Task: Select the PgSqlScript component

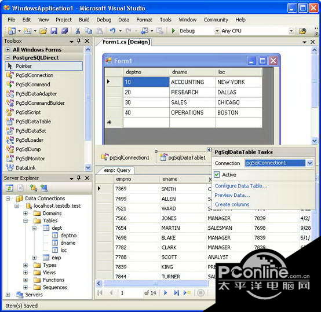Action: coord(28,112)
